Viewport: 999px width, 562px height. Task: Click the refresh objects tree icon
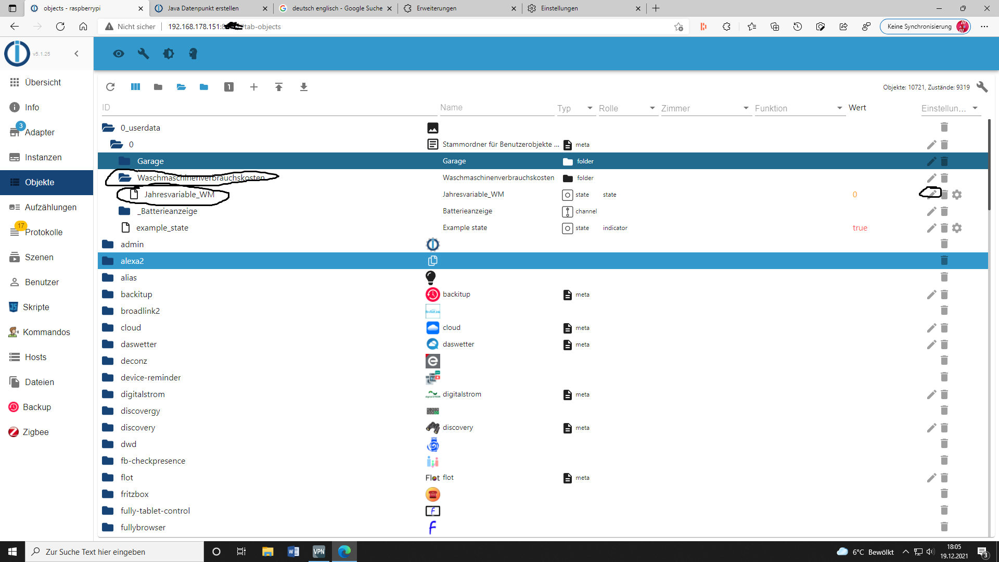coord(110,87)
